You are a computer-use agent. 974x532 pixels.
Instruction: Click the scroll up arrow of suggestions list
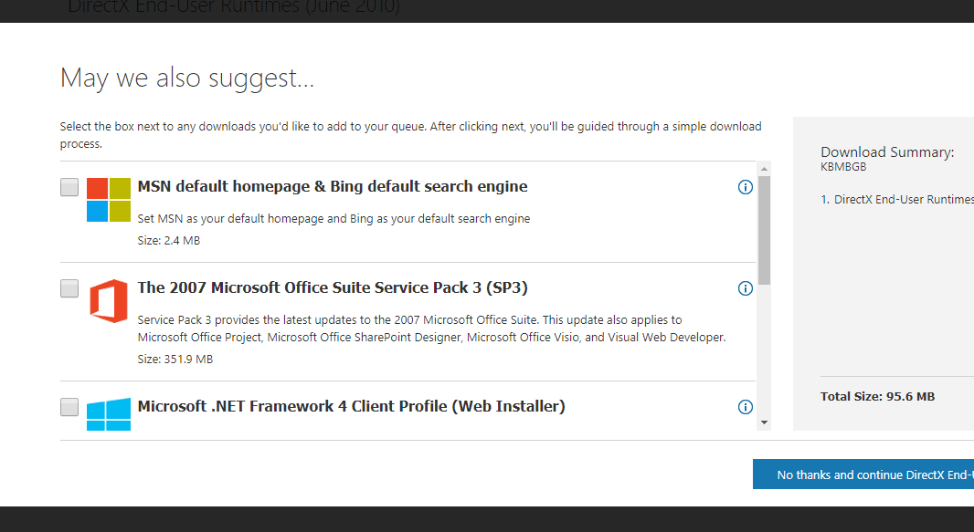tap(764, 169)
